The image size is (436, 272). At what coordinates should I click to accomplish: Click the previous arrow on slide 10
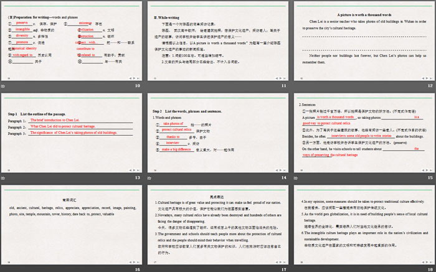(x=131, y=78)
